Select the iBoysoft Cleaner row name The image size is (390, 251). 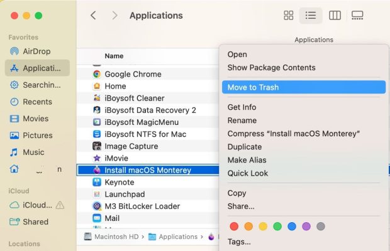click(x=135, y=98)
